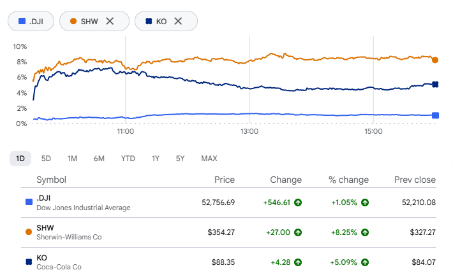
Task: Click the up-arrow icon beside +1.05%
Action: pos(365,202)
